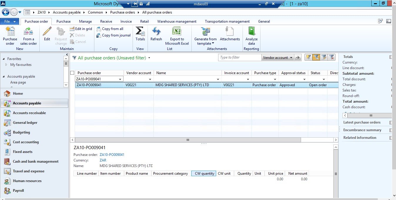Apply quick filter with arrow button
The width and height of the screenshot is (396, 200).
click(x=298, y=58)
